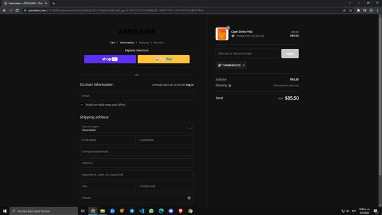
Task: Bookmark this page with the star icon
Action: (x=350, y=11)
